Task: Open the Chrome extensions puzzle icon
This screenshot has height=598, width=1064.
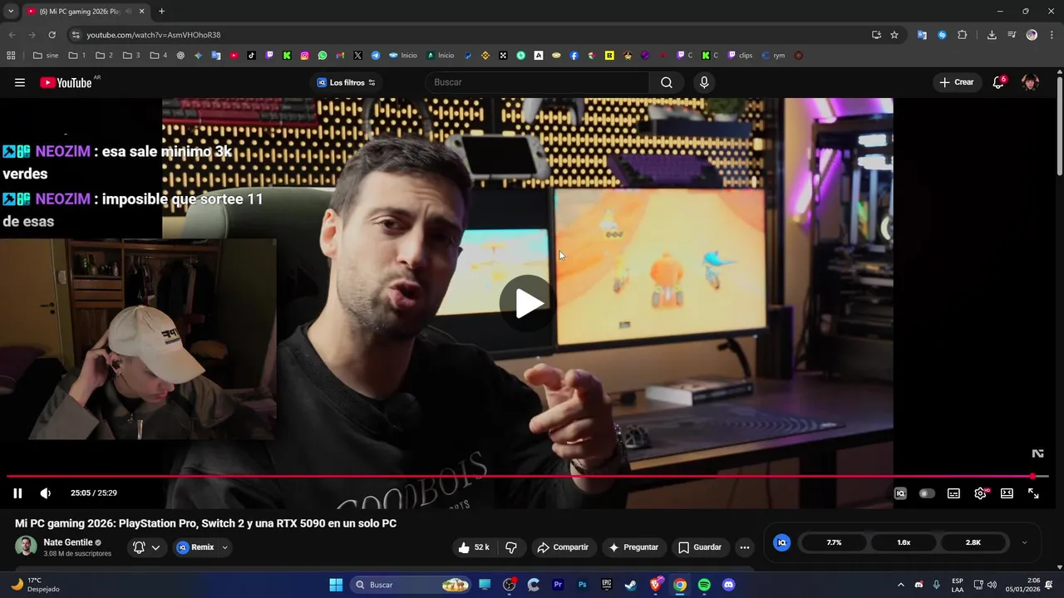Action: [962, 35]
